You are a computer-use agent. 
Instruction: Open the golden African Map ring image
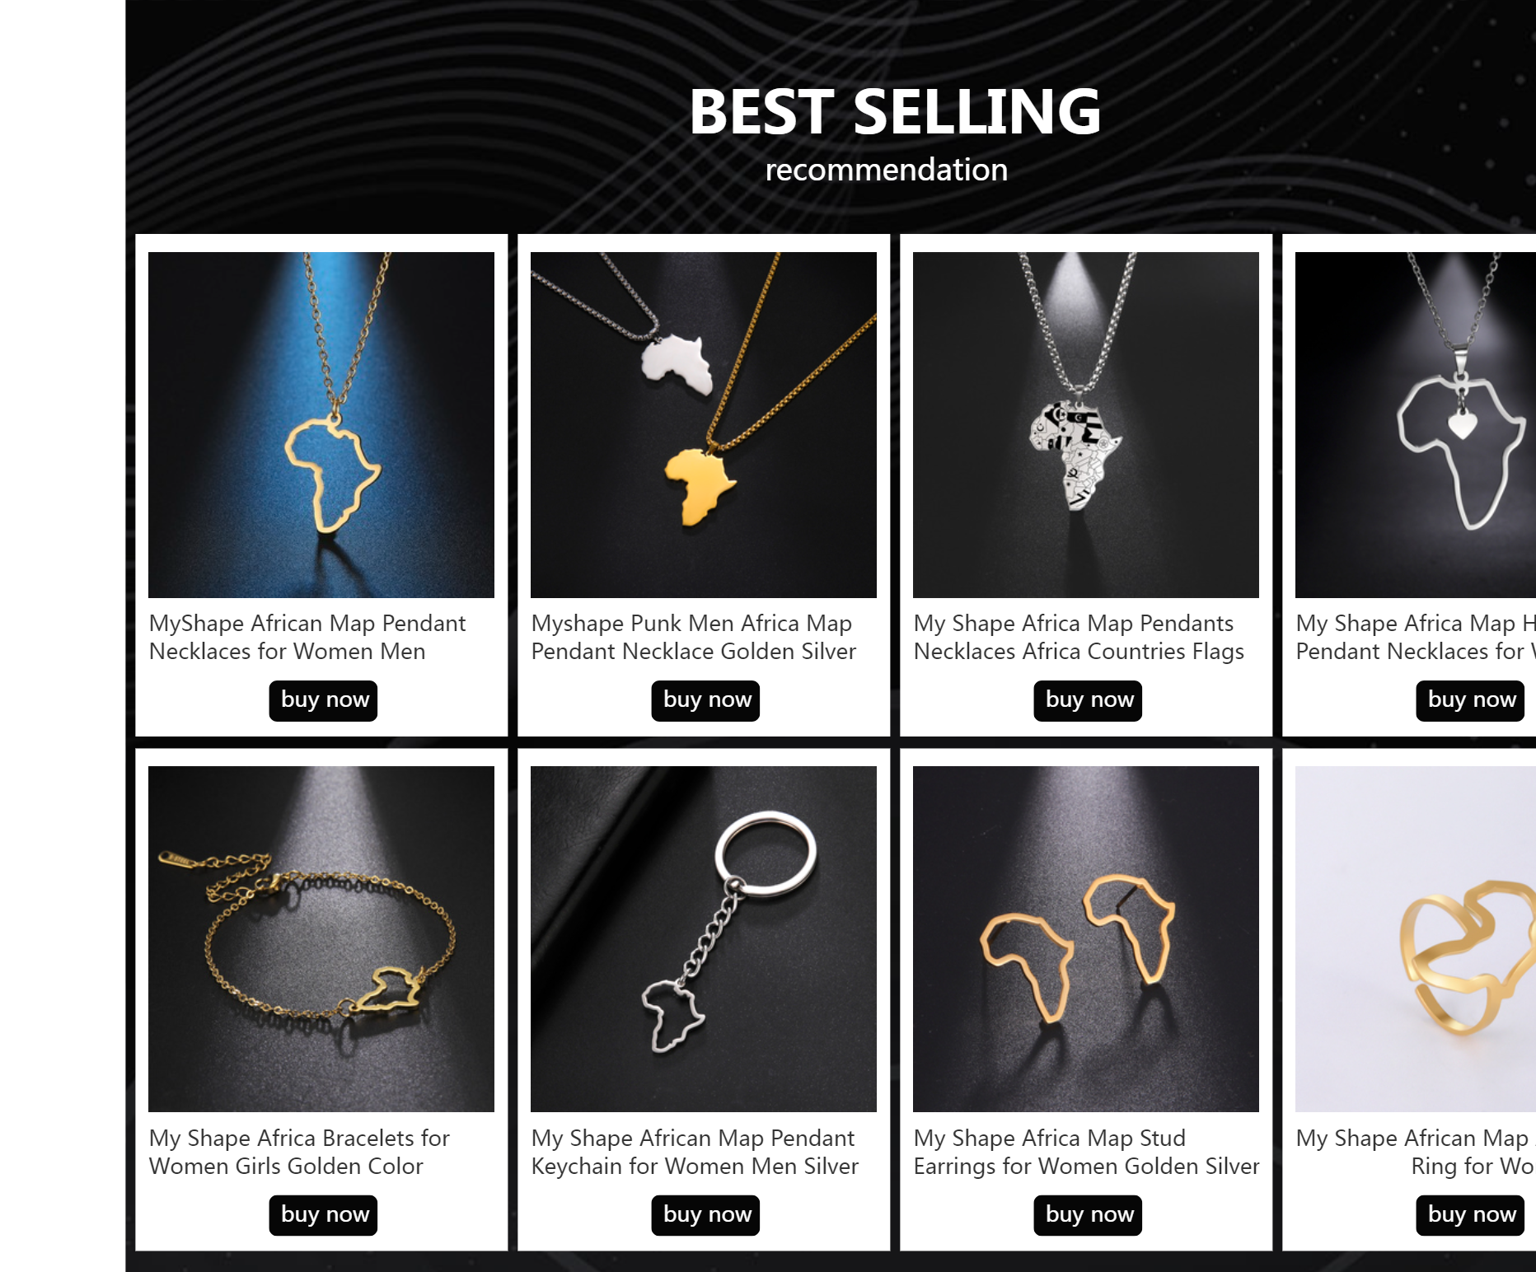point(1416,939)
